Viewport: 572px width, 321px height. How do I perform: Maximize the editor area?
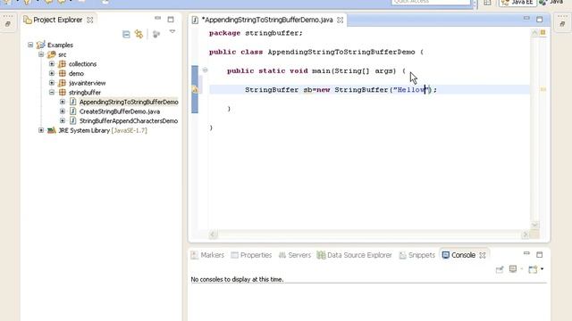point(539,20)
